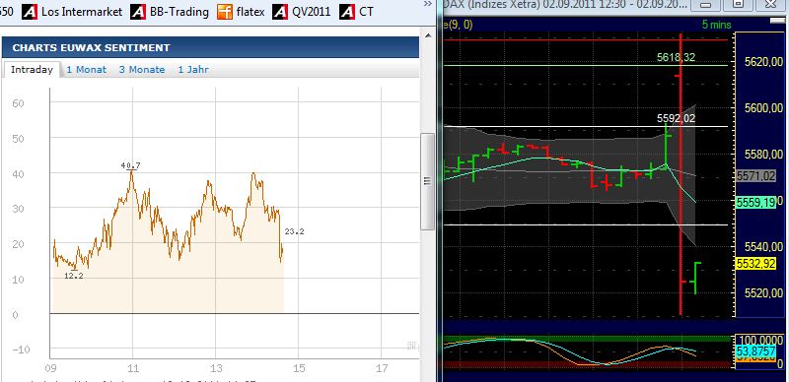This screenshot has height=382, width=789.
Task: Select the Intraday chart tab
Action: (32, 70)
